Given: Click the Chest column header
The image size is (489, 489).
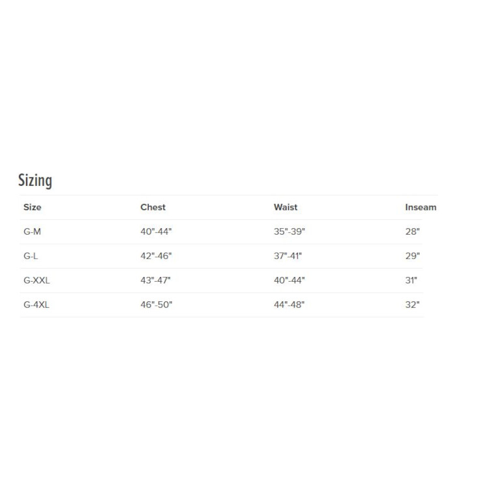Looking at the screenshot, I should pos(153,207).
